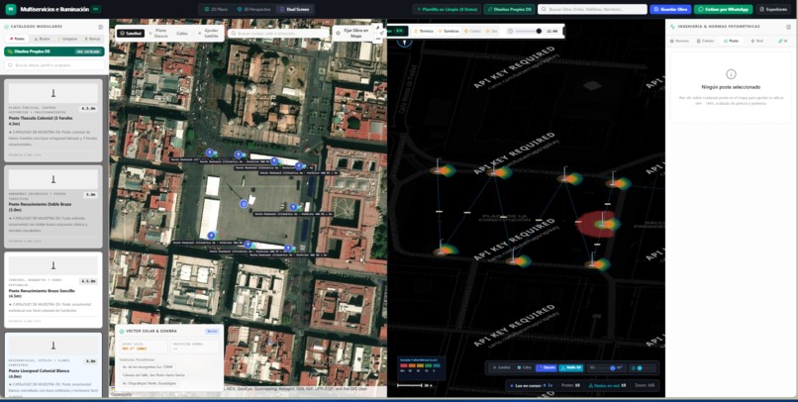Click the green Multiservicios e Iluminación logo icon
The image size is (798, 402).
point(10,9)
